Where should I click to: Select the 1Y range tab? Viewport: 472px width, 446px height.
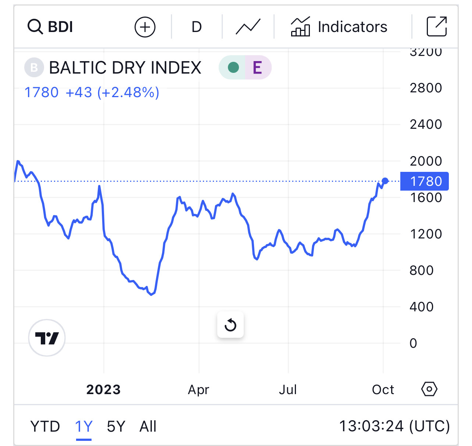(x=84, y=426)
